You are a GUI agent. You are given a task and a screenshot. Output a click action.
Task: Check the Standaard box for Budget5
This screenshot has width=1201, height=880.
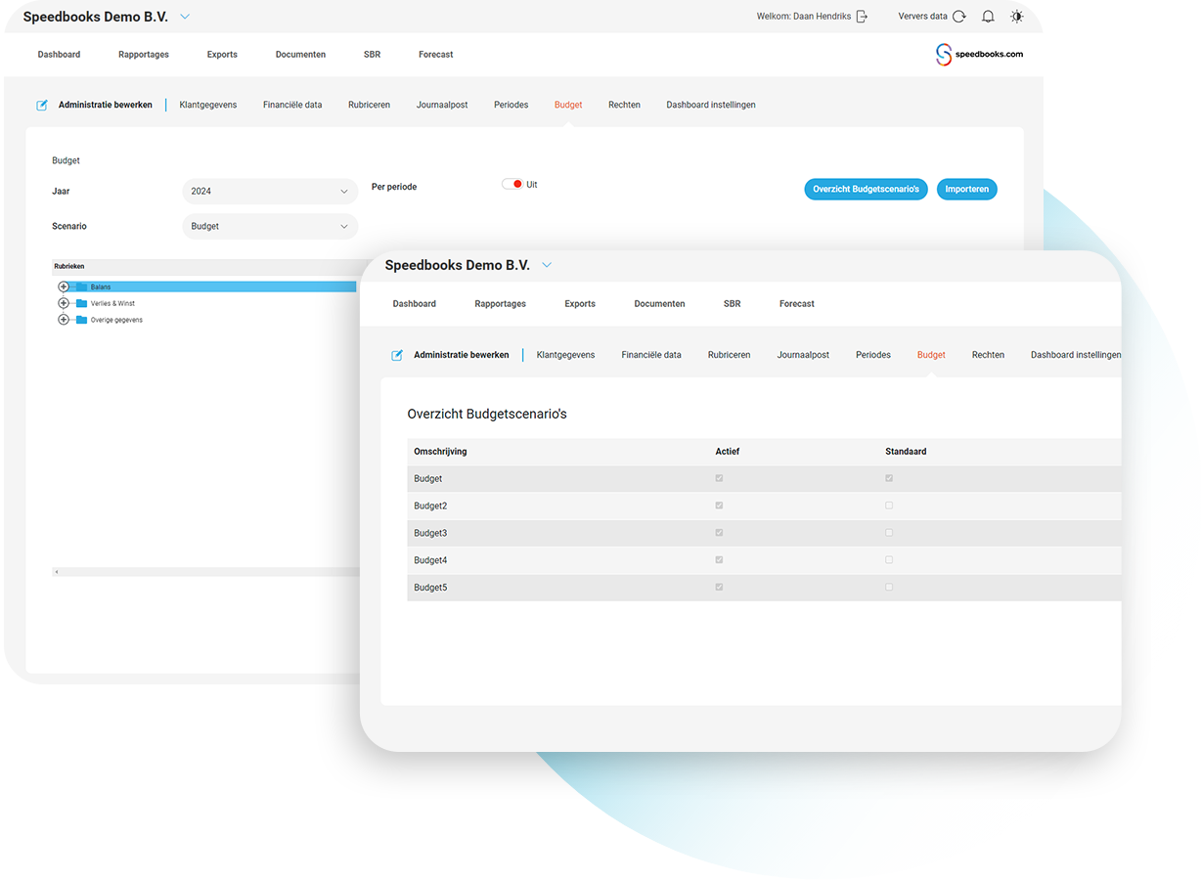click(x=889, y=588)
